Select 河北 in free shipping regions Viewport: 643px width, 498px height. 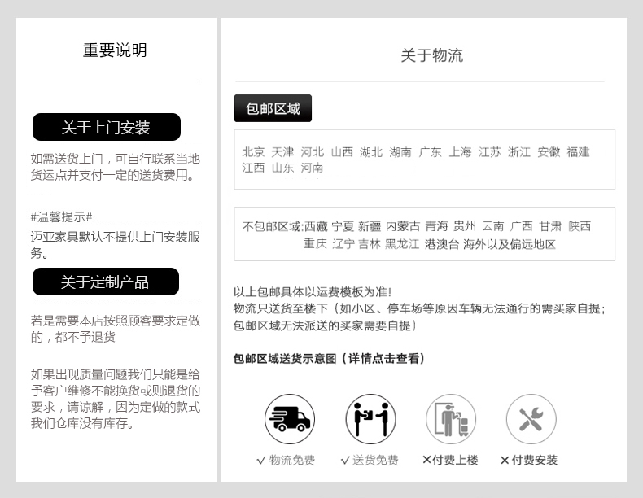(313, 152)
